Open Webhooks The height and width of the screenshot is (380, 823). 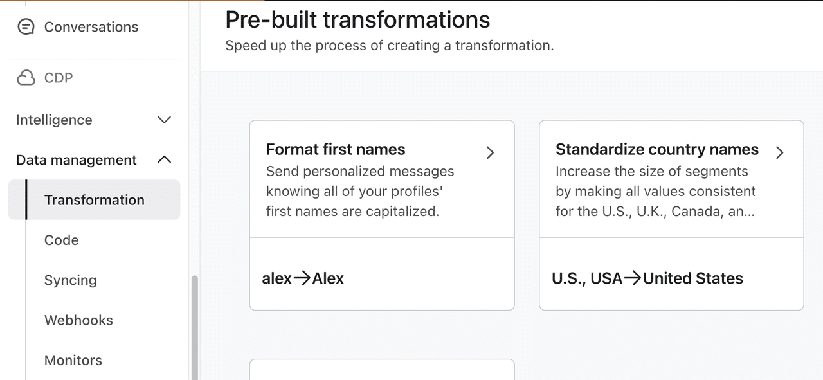point(78,320)
